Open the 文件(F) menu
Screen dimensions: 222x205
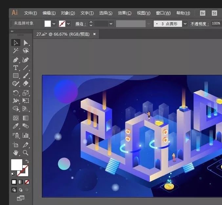[x=30, y=13]
